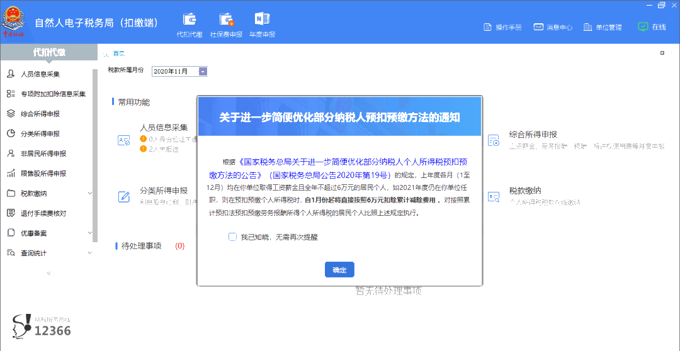Open the 代扣代缴 toolbar icon

(190, 25)
